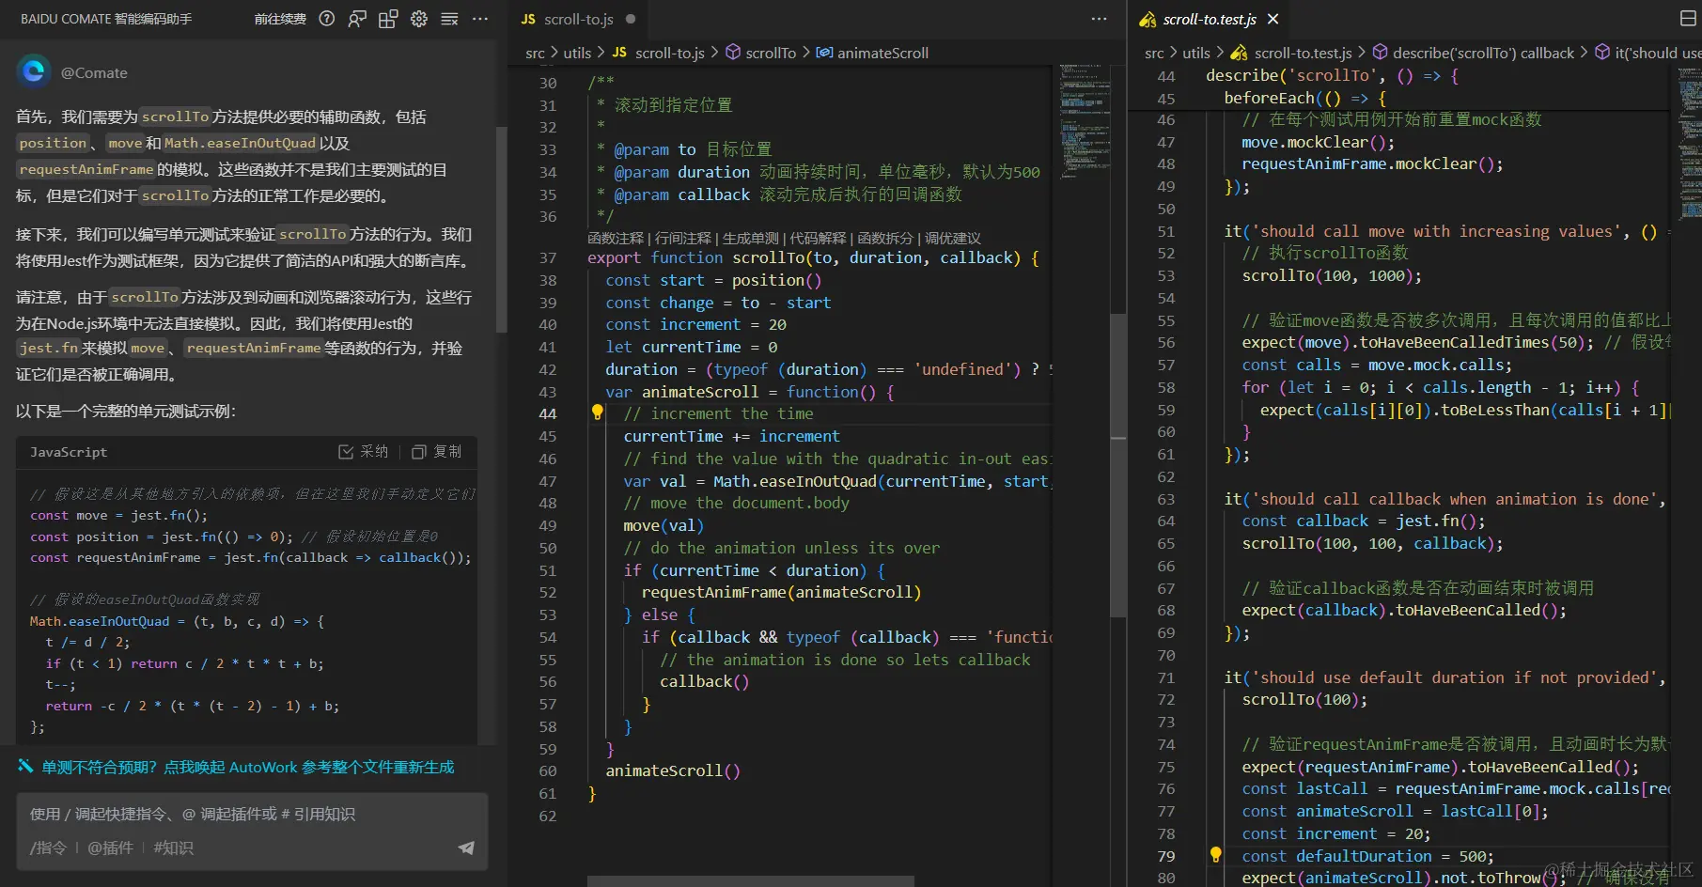The height and width of the screenshot is (887, 1702).
Task: Expand the animateScroll breadcrumb symbol
Action: [x=882, y=53]
